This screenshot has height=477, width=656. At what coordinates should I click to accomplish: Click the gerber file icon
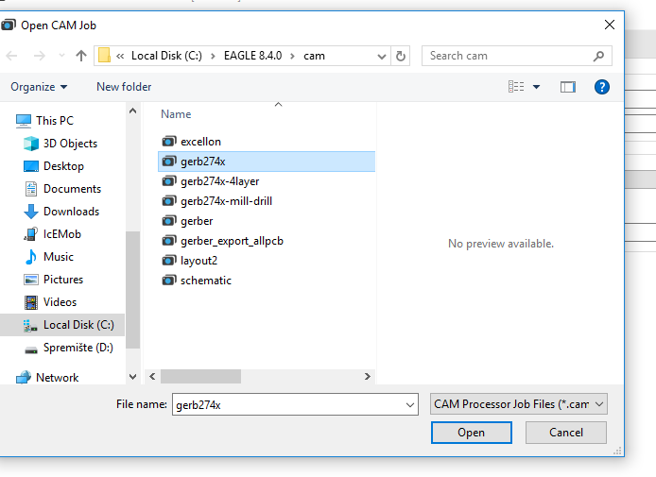click(x=169, y=221)
